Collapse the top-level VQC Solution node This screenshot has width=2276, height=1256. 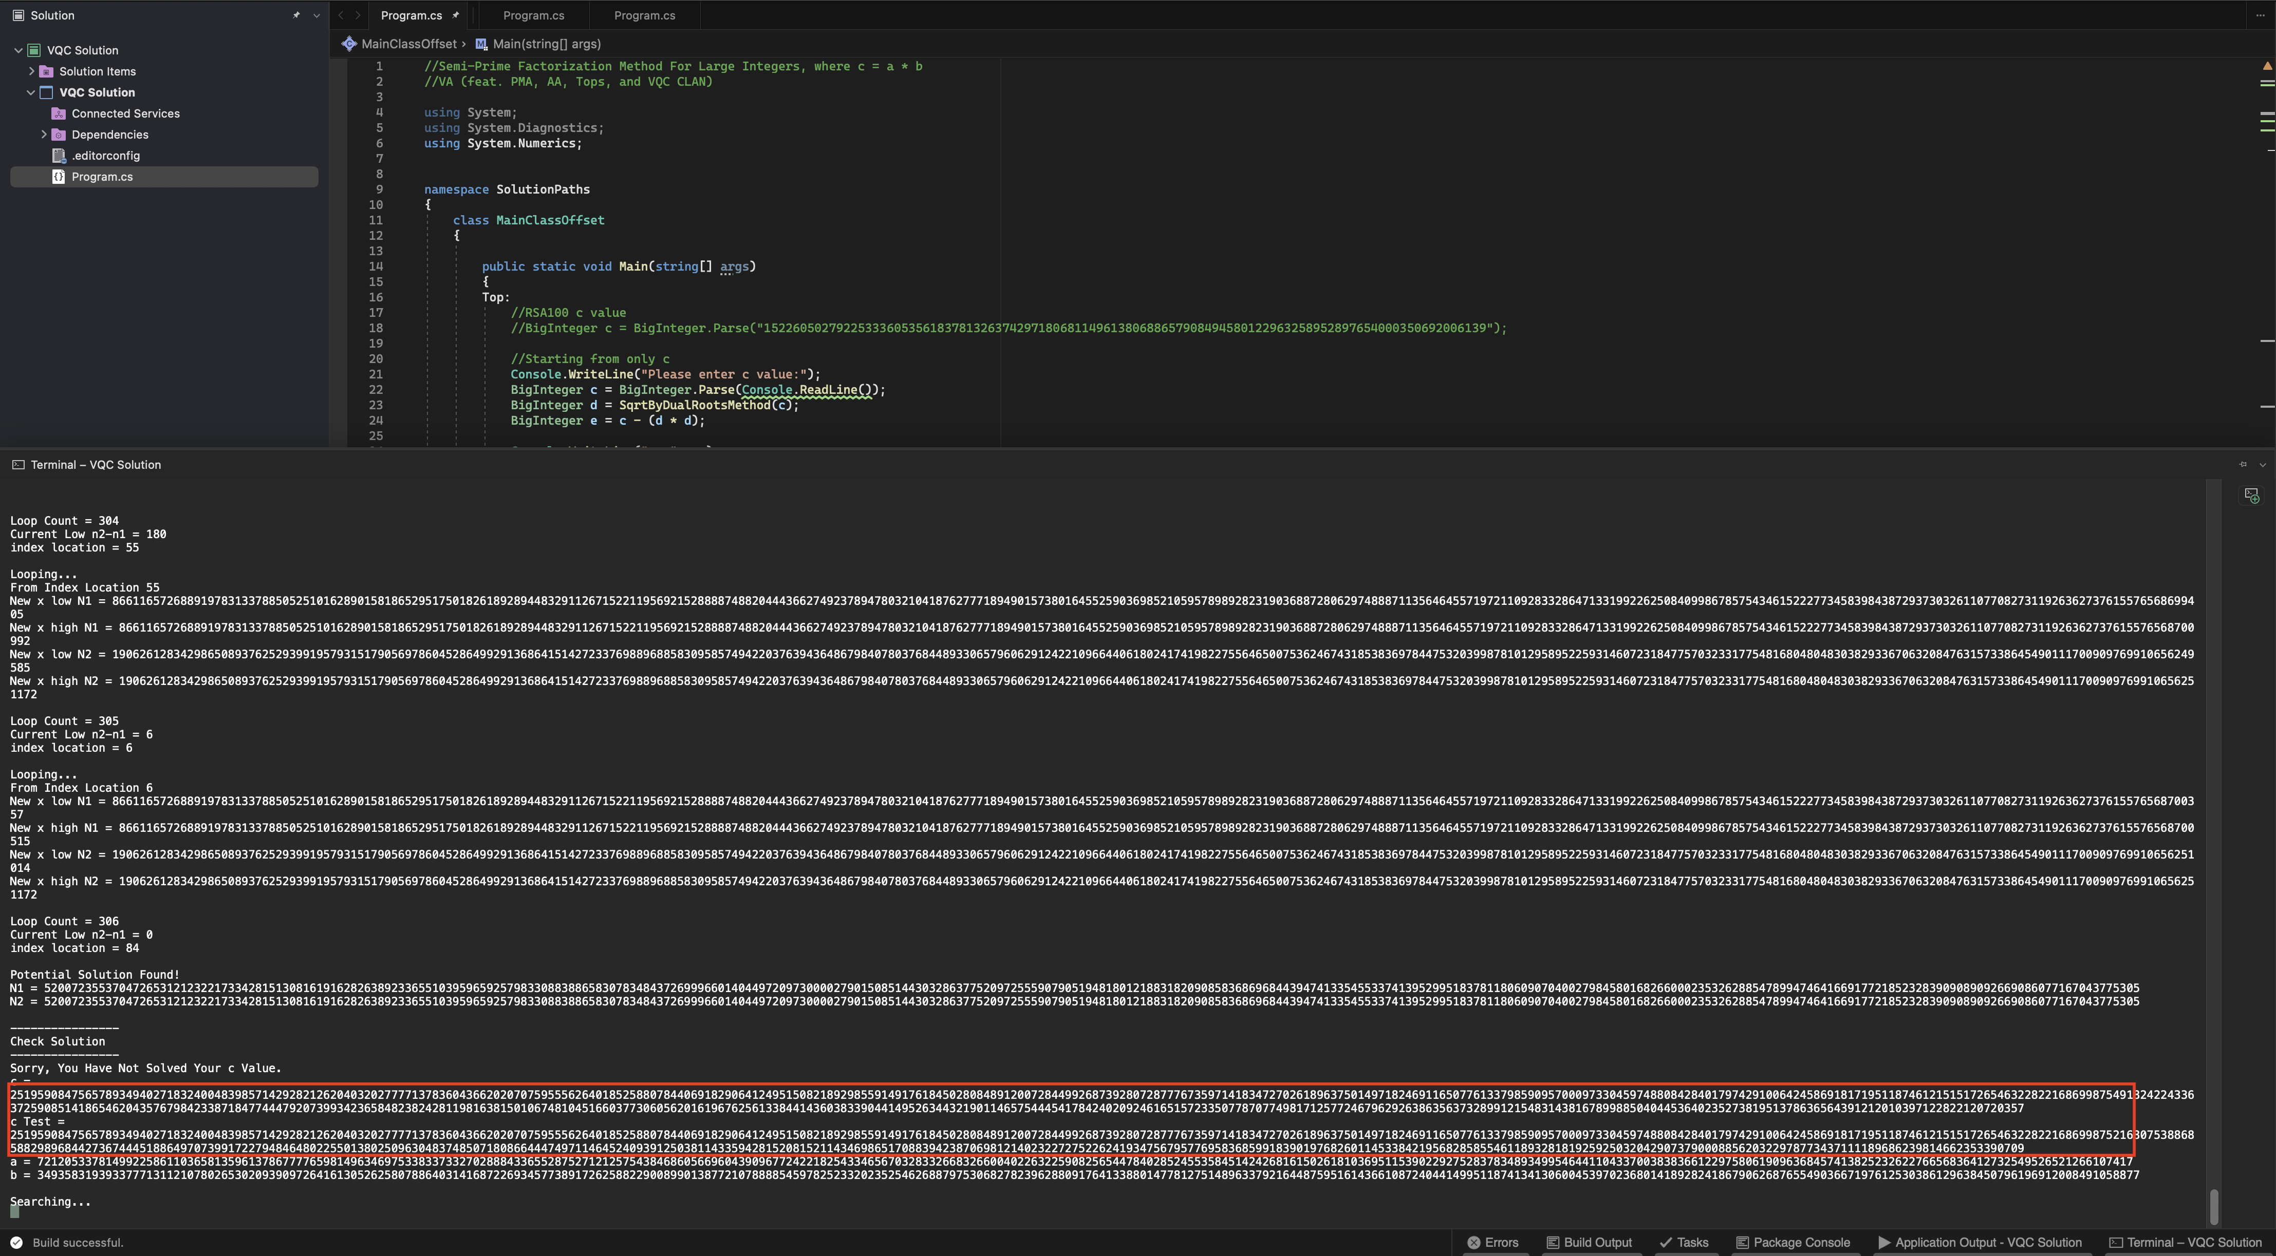click(17, 50)
